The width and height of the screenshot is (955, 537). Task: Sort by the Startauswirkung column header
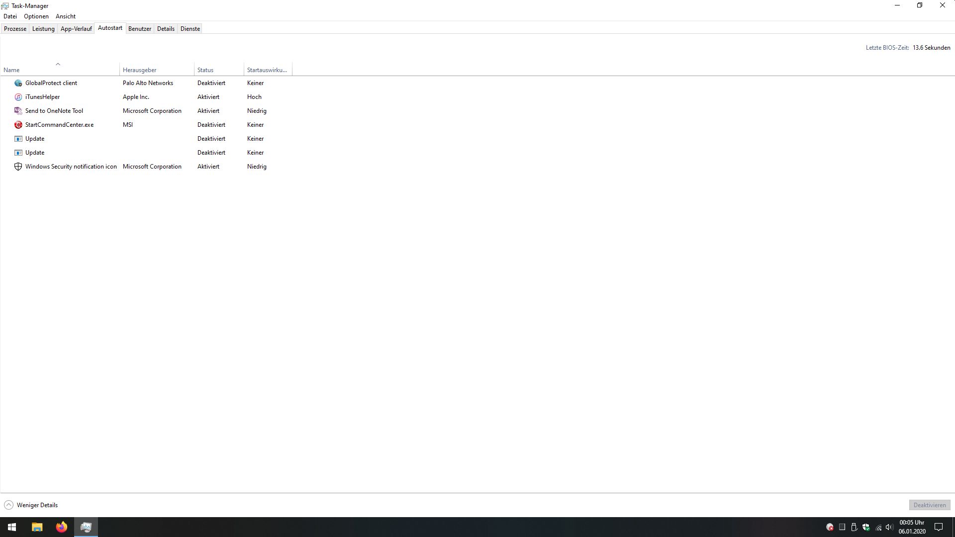coord(267,70)
